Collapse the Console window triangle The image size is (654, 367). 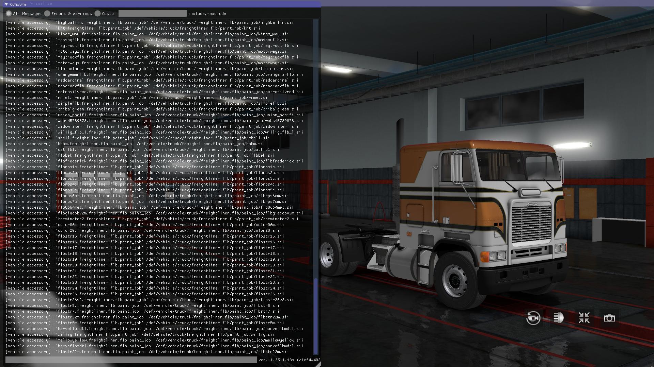pos(6,4)
